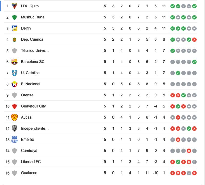Click the Aucas yellow crest icon

coord(14,117)
